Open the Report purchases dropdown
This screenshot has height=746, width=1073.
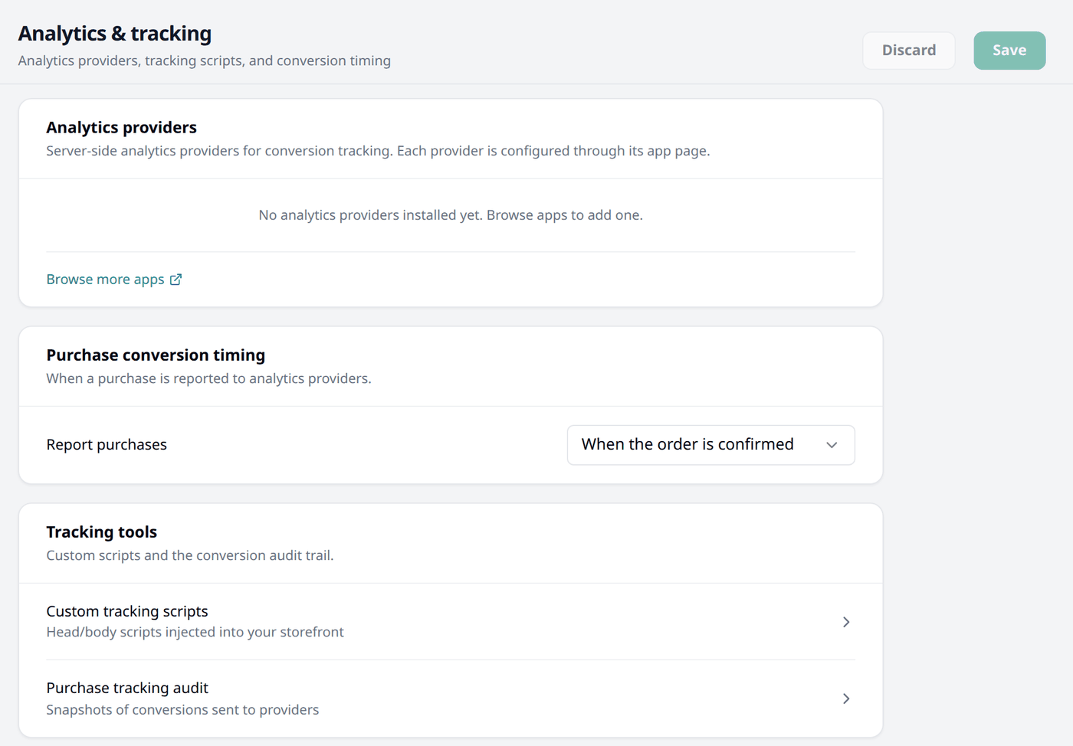[x=710, y=445]
